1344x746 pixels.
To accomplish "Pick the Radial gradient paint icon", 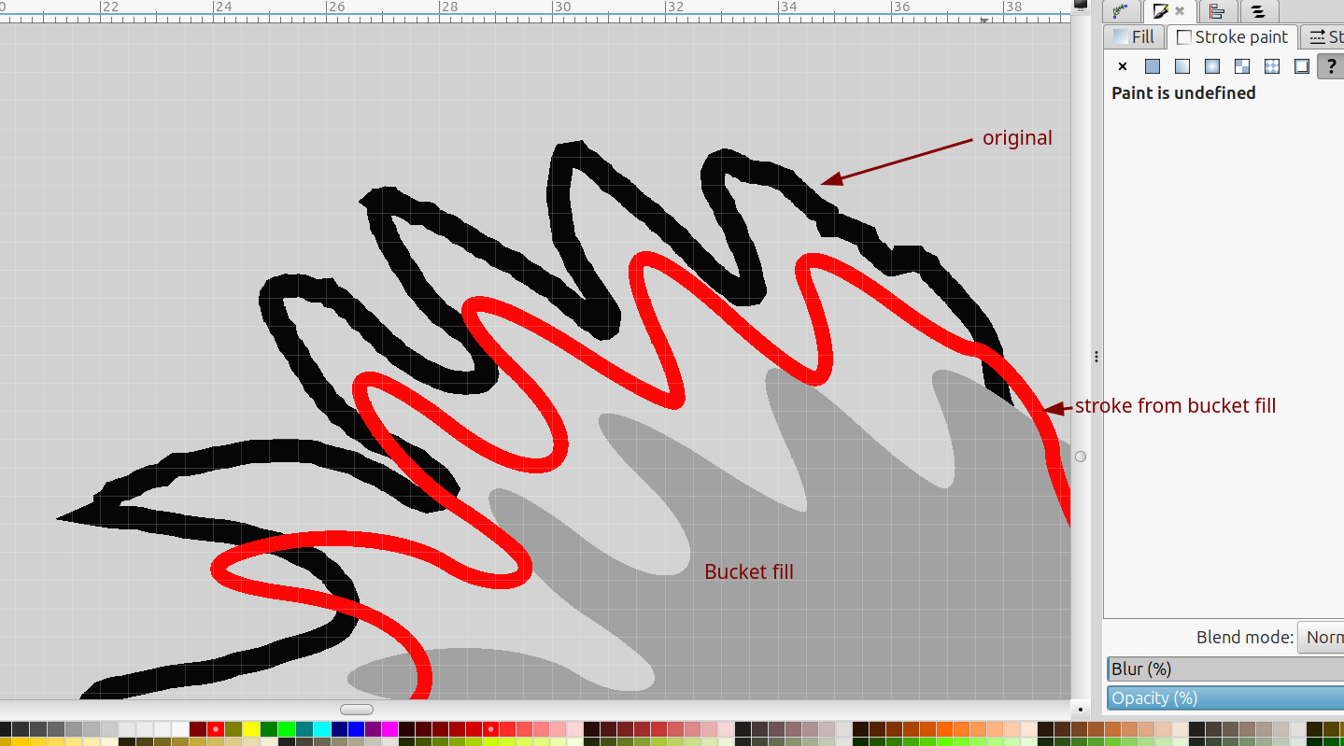I will point(1212,66).
